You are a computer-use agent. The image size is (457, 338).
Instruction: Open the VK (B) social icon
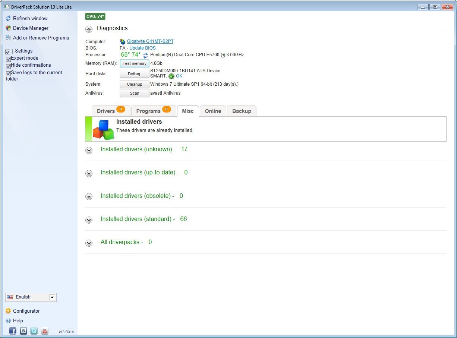pos(23,331)
